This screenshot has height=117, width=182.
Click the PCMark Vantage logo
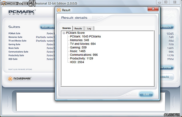(x=22, y=12)
